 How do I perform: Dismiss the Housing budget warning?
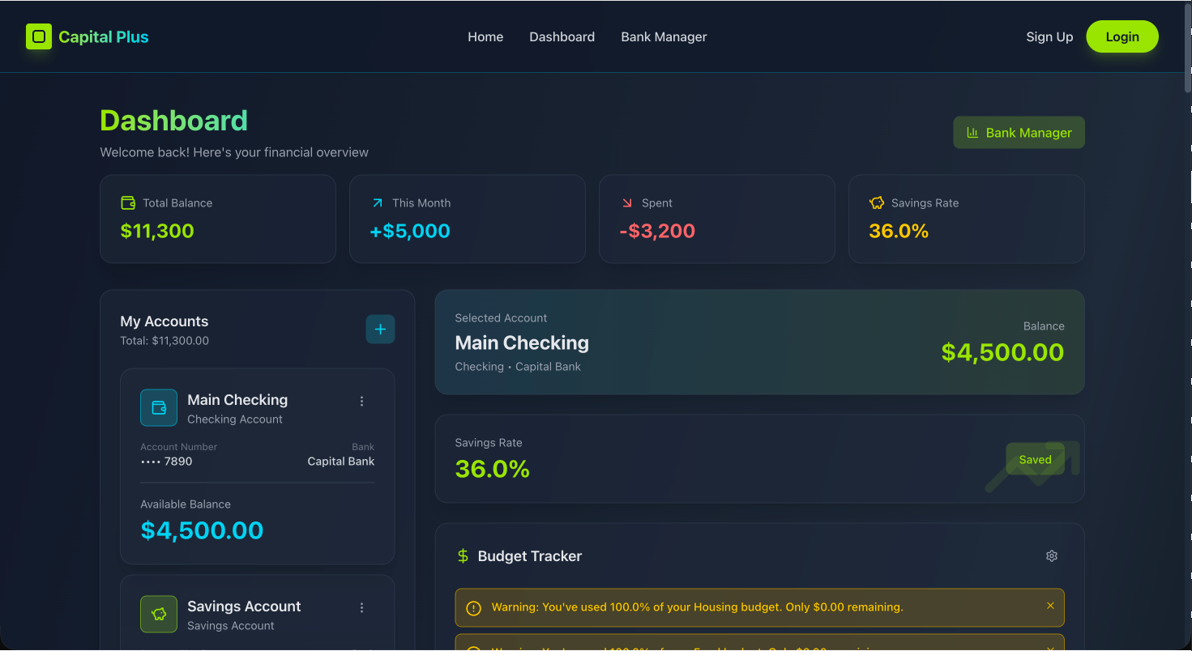tap(1050, 606)
